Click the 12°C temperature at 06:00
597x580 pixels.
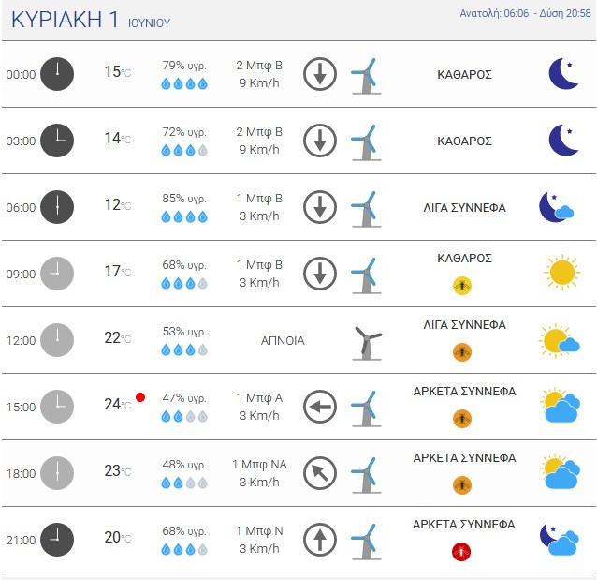pyautogui.click(x=118, y=205)
